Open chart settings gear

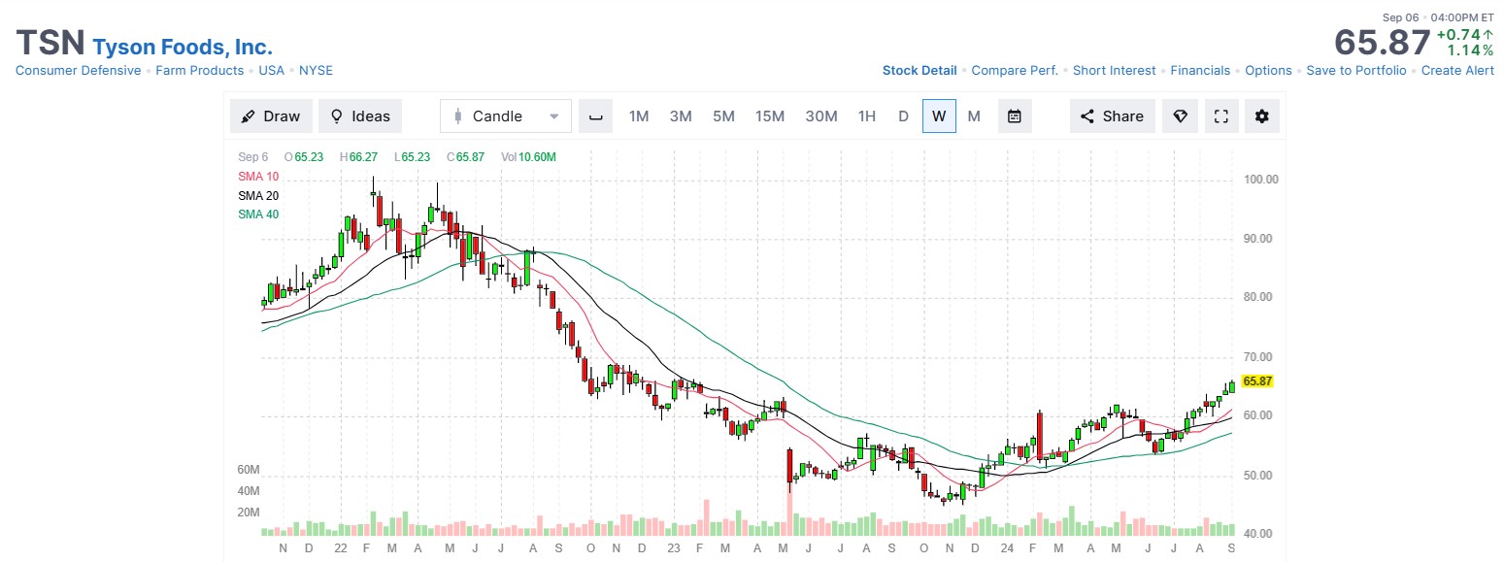(1261, 116)
